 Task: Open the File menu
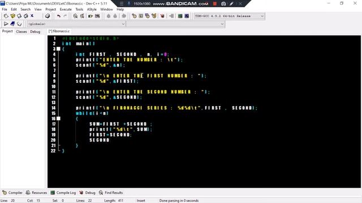pos(5,9)
